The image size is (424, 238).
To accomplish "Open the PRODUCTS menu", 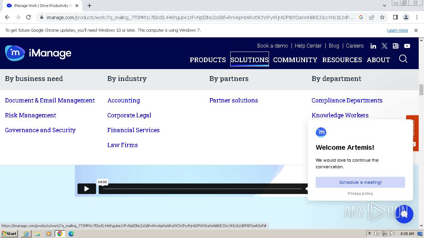I will click(208, 60).
